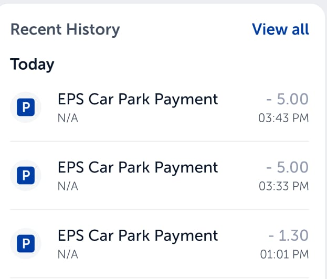Screen dimensions: 327x279
Task: Select the second EPS Car Park Payment title
Action: 138,167
